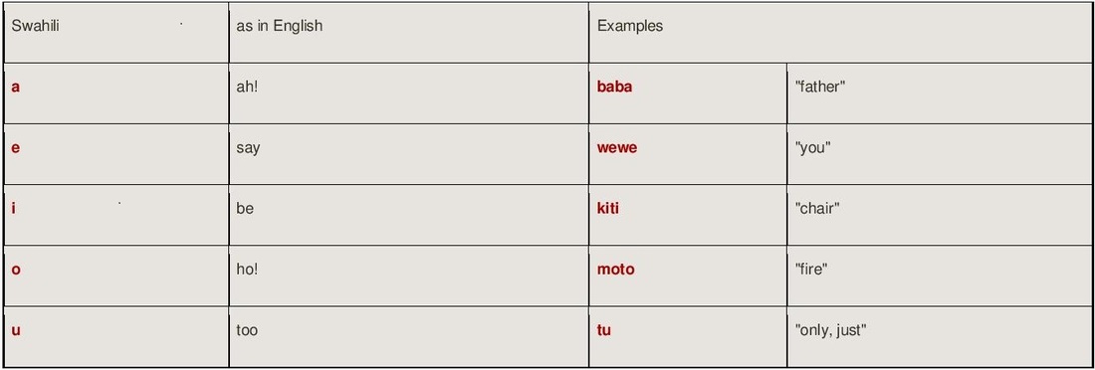Select the English word 'say'

click(248, 149)
